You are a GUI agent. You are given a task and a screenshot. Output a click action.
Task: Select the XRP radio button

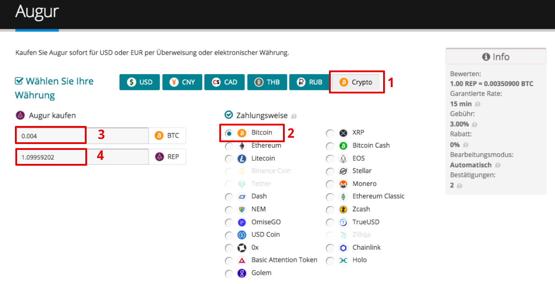tap(330, 133)
